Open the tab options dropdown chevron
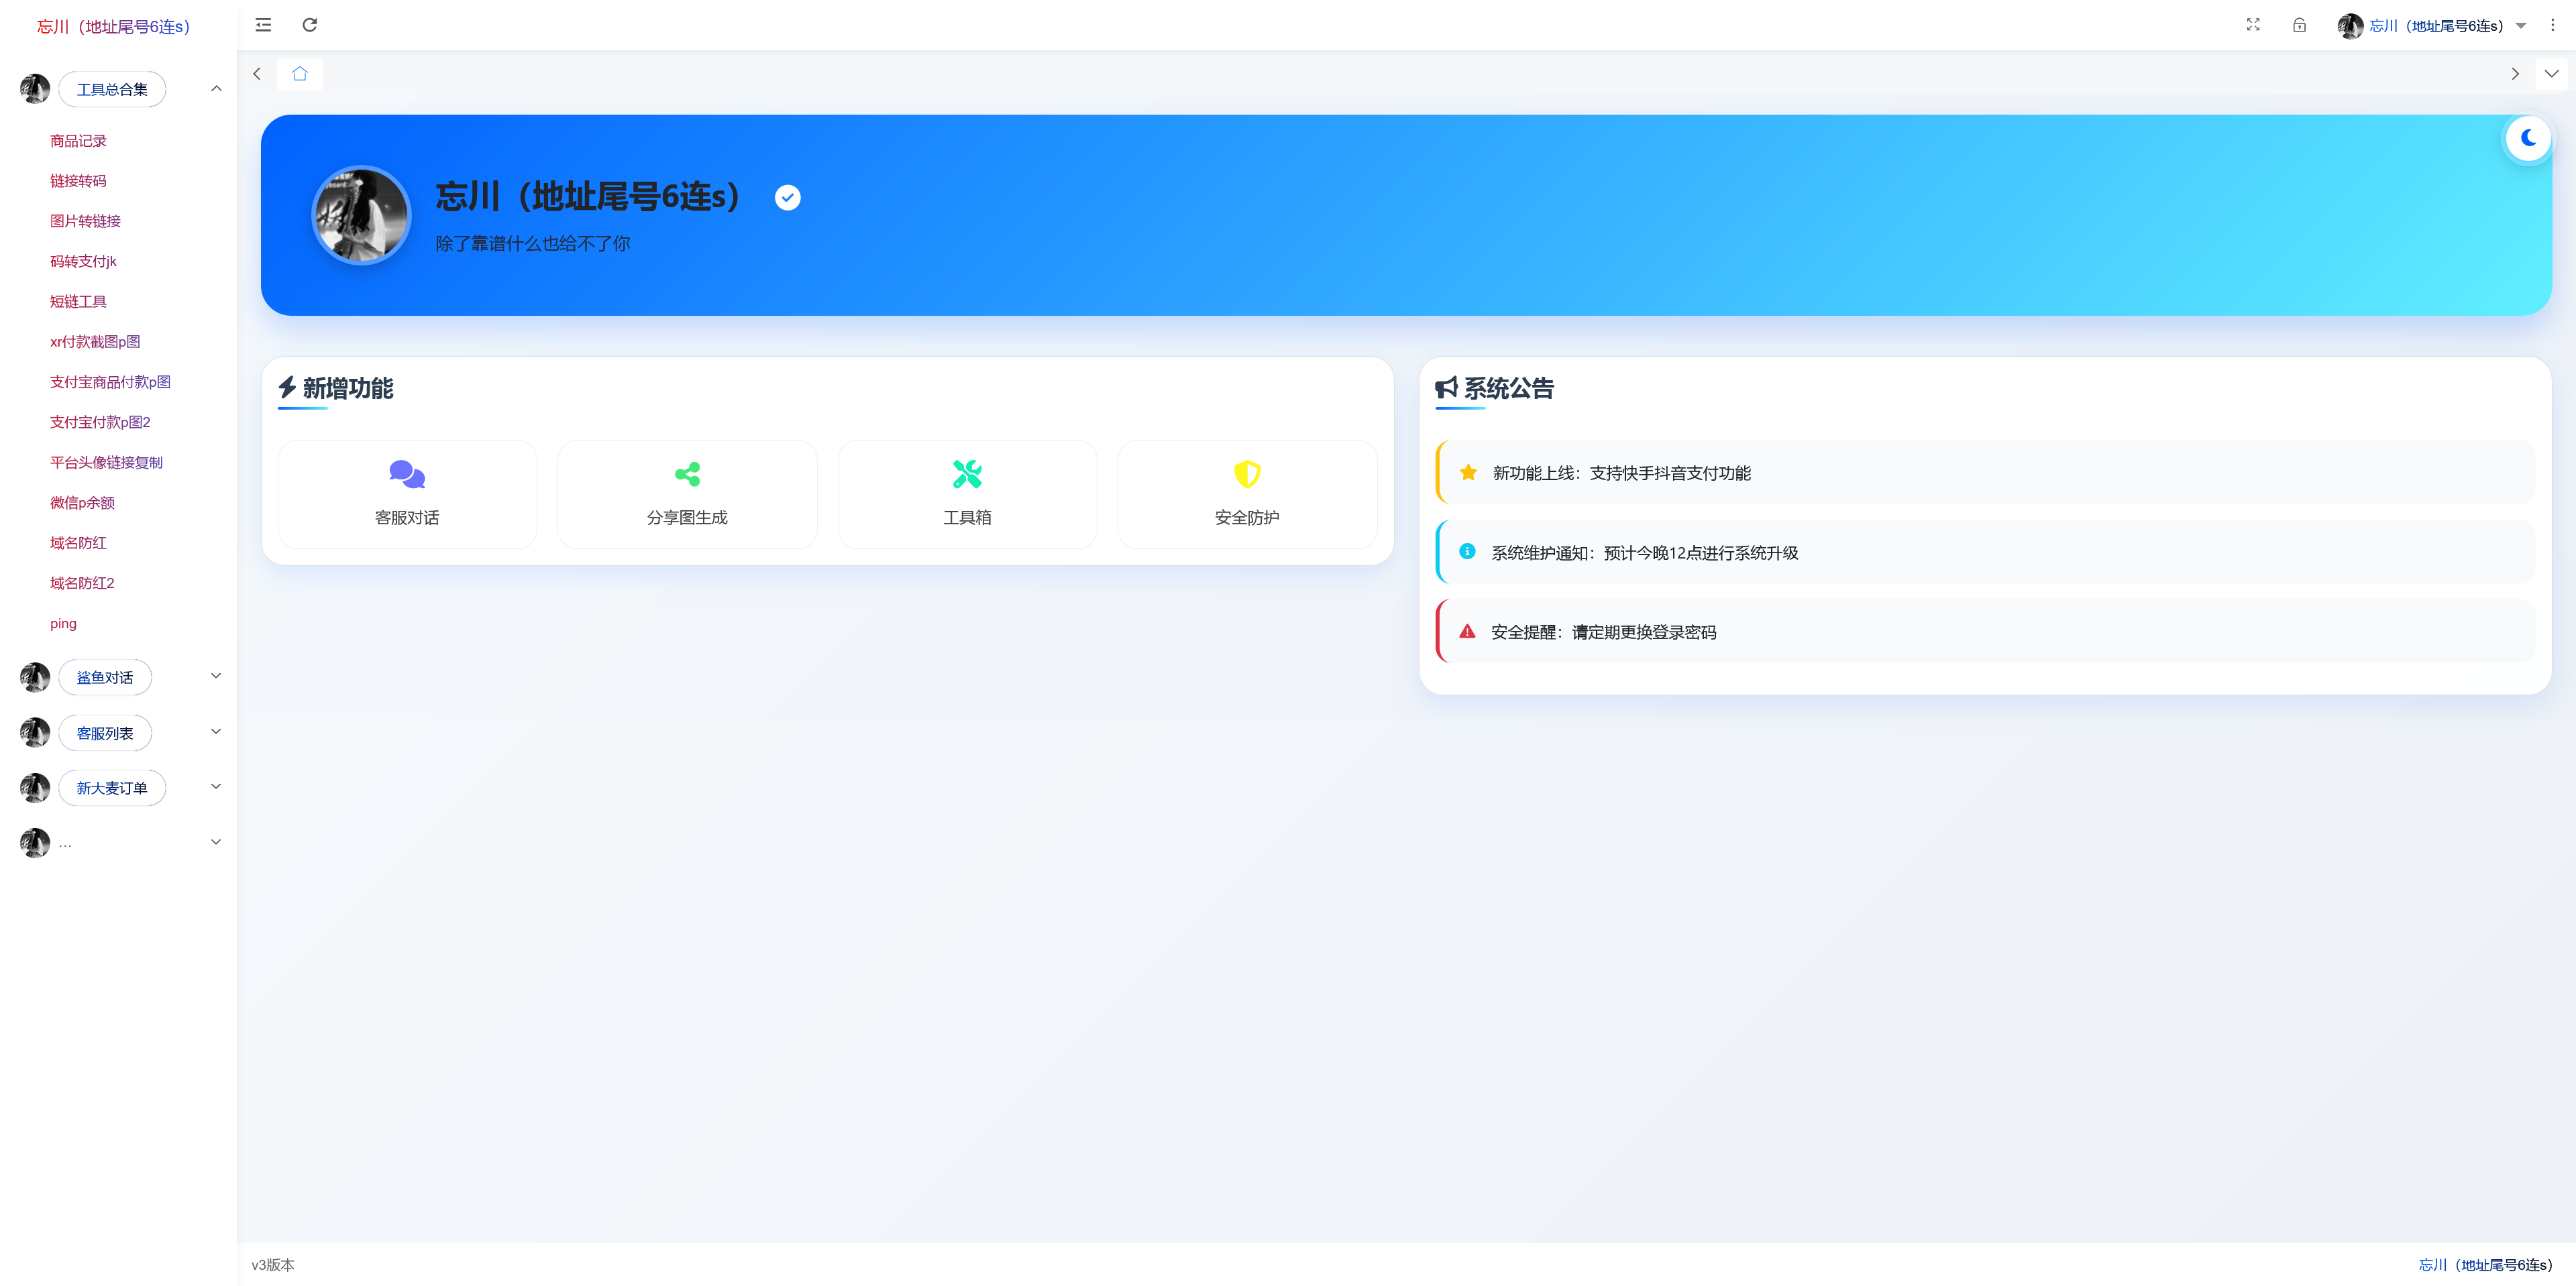 (2551, 74)
